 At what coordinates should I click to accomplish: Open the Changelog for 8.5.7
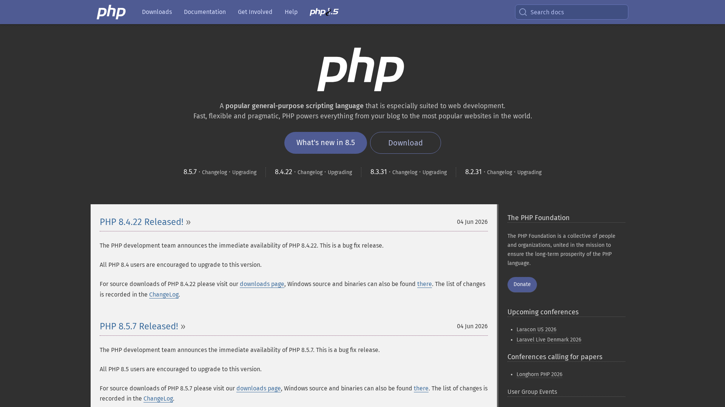click(214, 173)
